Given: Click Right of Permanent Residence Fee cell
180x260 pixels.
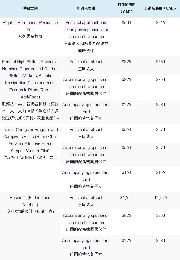Looking at the screenshot, I should [x=30, y=26].
